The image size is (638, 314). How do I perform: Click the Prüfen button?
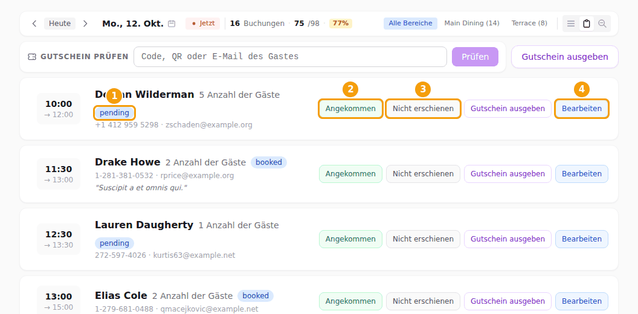click(475, 57)
